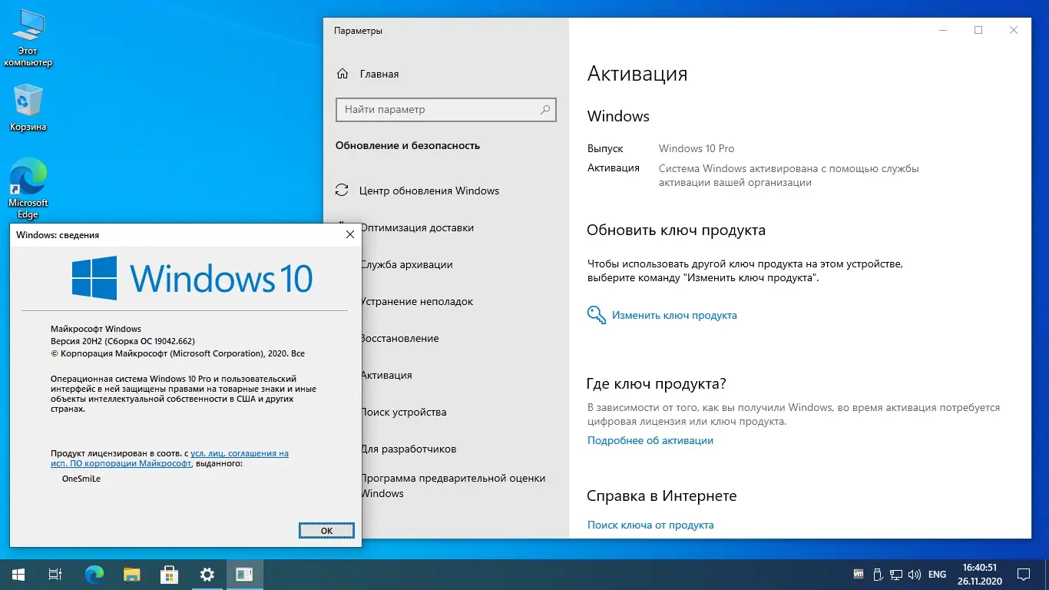Click the Майкрософт Windows text in the dialog
Image resolution: width=1049 pixels, height=590 pixels.
click(x=96, y=329)
